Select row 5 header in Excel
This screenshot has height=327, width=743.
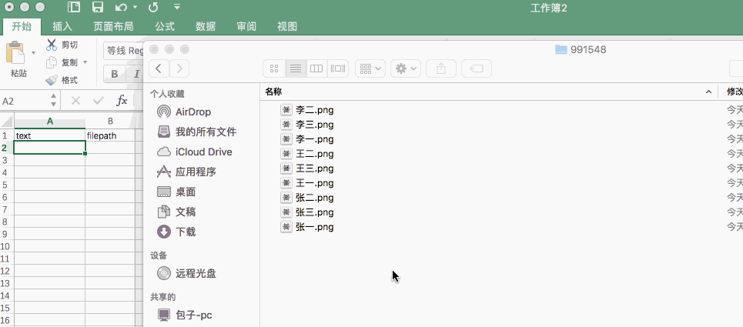point(5,185)
